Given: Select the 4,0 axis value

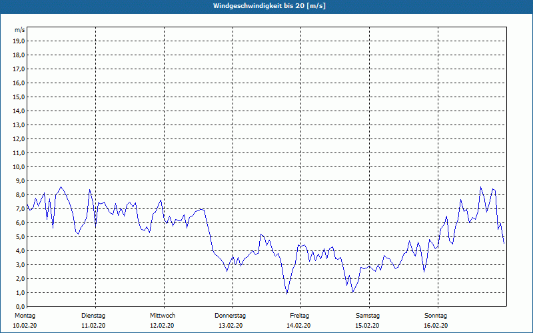Looking at the screenshot, I should [x=20, y=251].
